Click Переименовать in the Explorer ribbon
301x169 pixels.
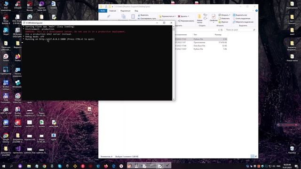186,21
